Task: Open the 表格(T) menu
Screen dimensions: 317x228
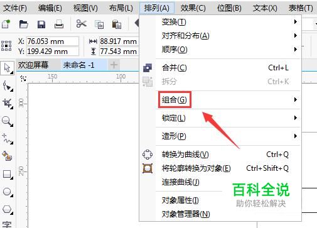Action: pyautogui.click(x=301, y=8)
